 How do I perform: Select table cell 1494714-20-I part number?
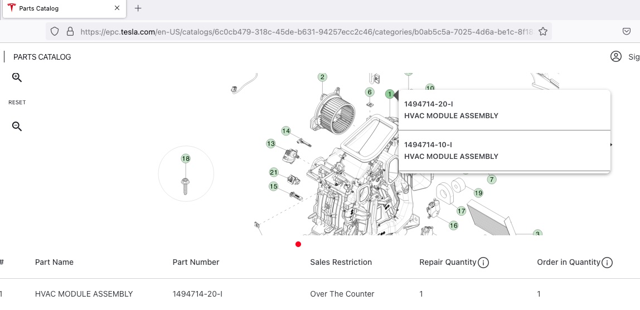(x=197, y=294)
